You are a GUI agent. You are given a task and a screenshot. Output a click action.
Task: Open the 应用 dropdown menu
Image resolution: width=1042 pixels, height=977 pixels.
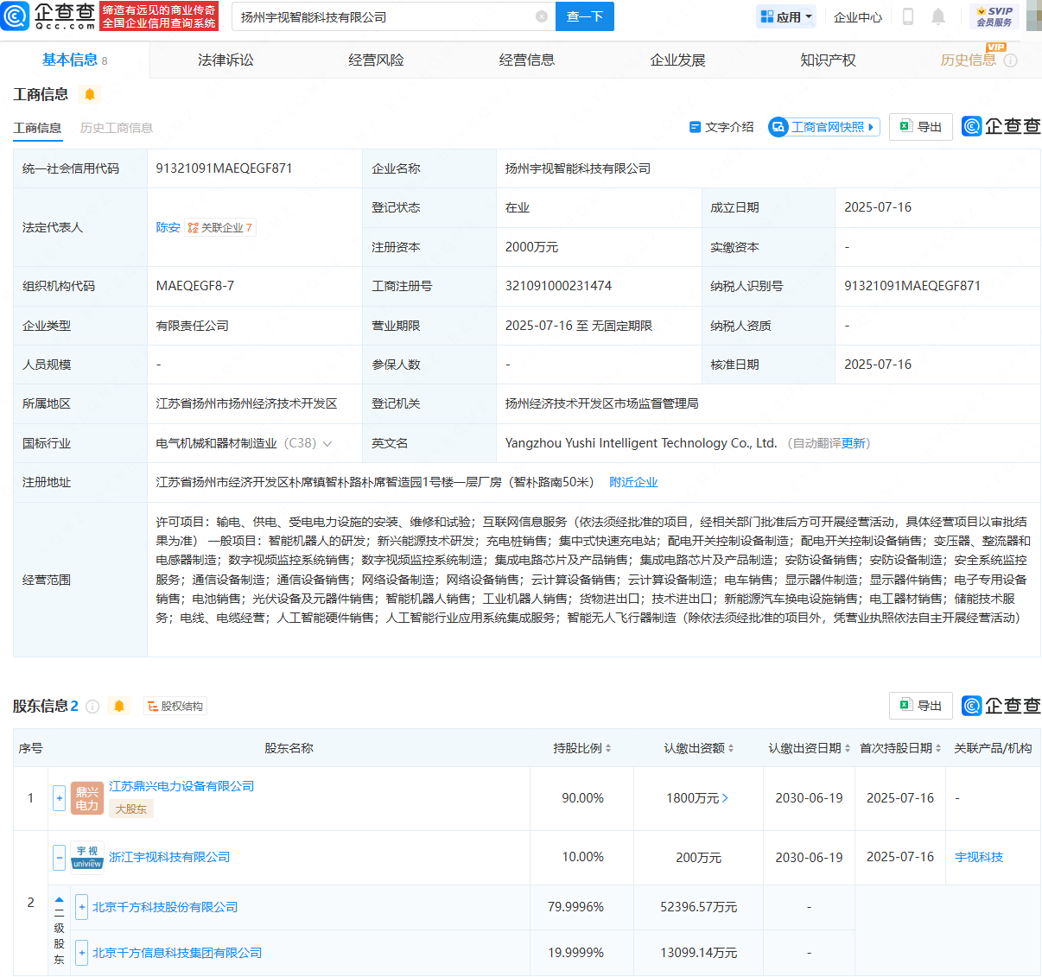pyautogui.click(x=786, y=16)
